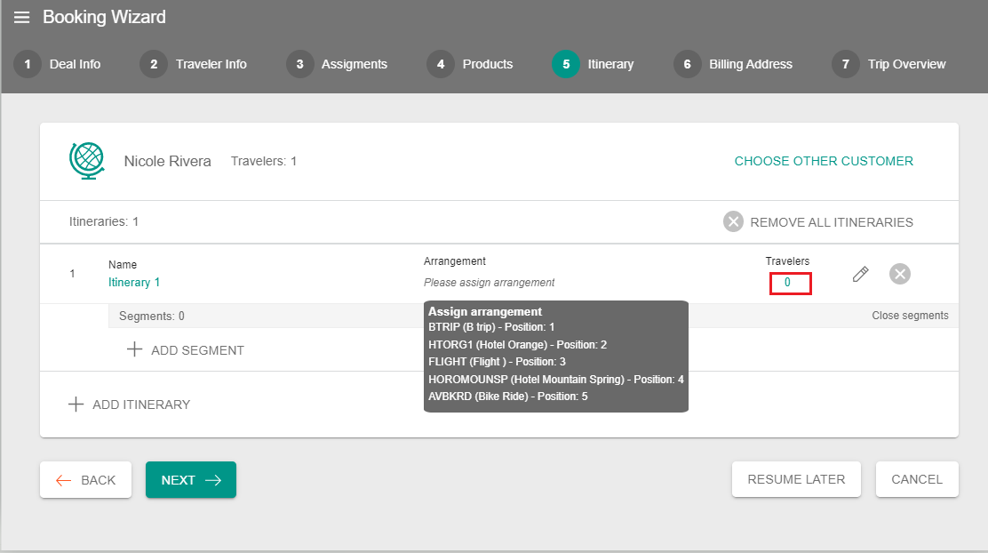988x553 pixels.
Task: Click the Booking Wizard title
Action: tap(104, 17)
